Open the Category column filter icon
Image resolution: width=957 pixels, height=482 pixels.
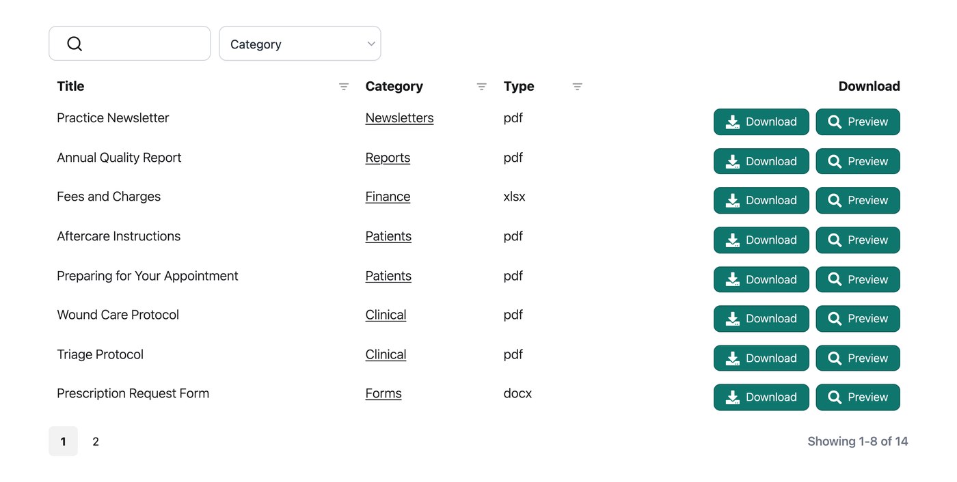tap(481, 87)
